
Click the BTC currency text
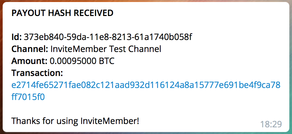coord(105,61)
